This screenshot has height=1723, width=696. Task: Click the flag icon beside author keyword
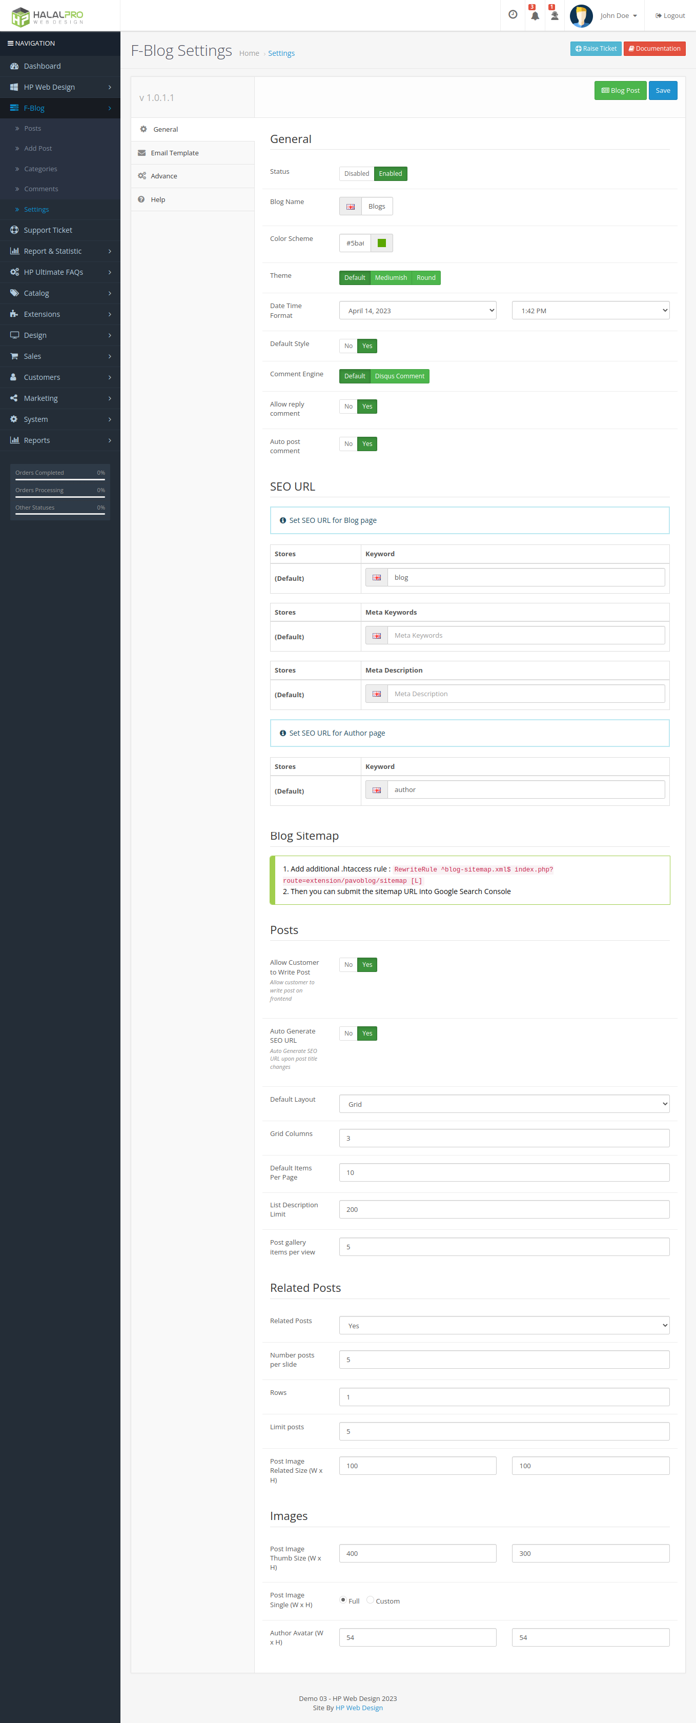pos(376,790)
